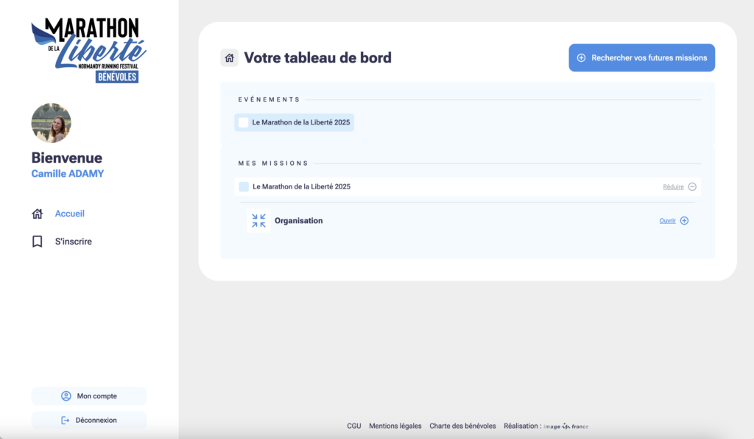Click the Réduire link
The image size is (754, 439).
point(673,186)
